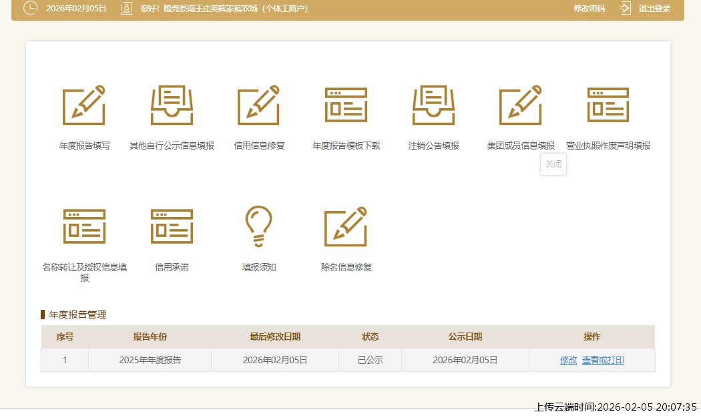The width and height of the screenshot is (701, 416).
Task: Open the 信用承诺 credit commitment icon
Action: [x=172, y=226]
